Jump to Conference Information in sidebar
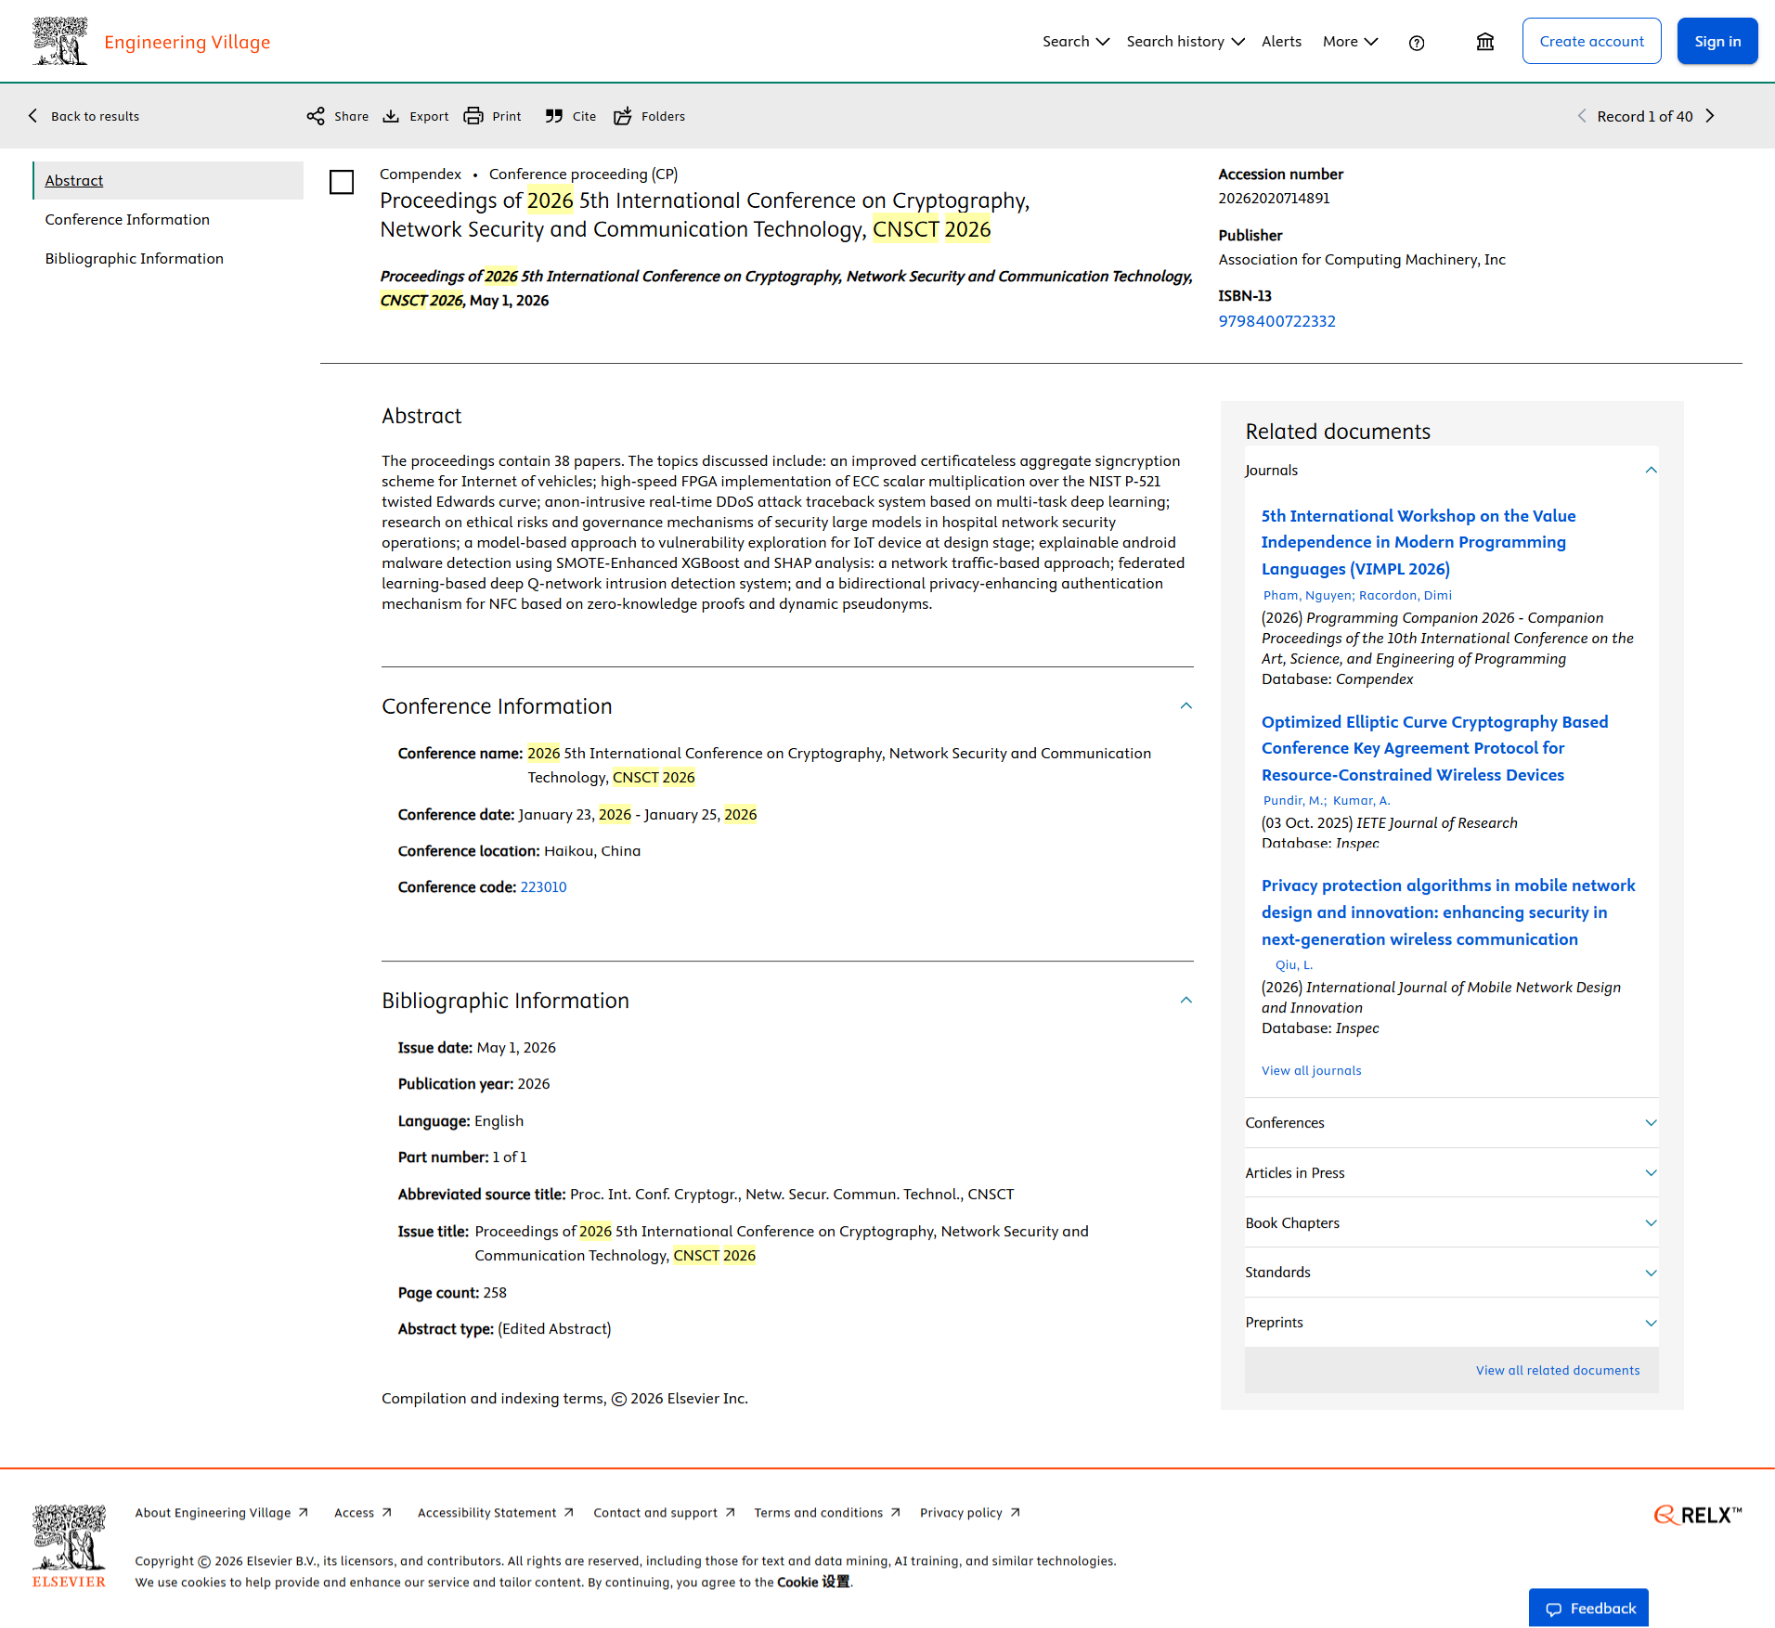Image resolution: width=1775 pixels, height=1628 pixels. pos(127,220)
